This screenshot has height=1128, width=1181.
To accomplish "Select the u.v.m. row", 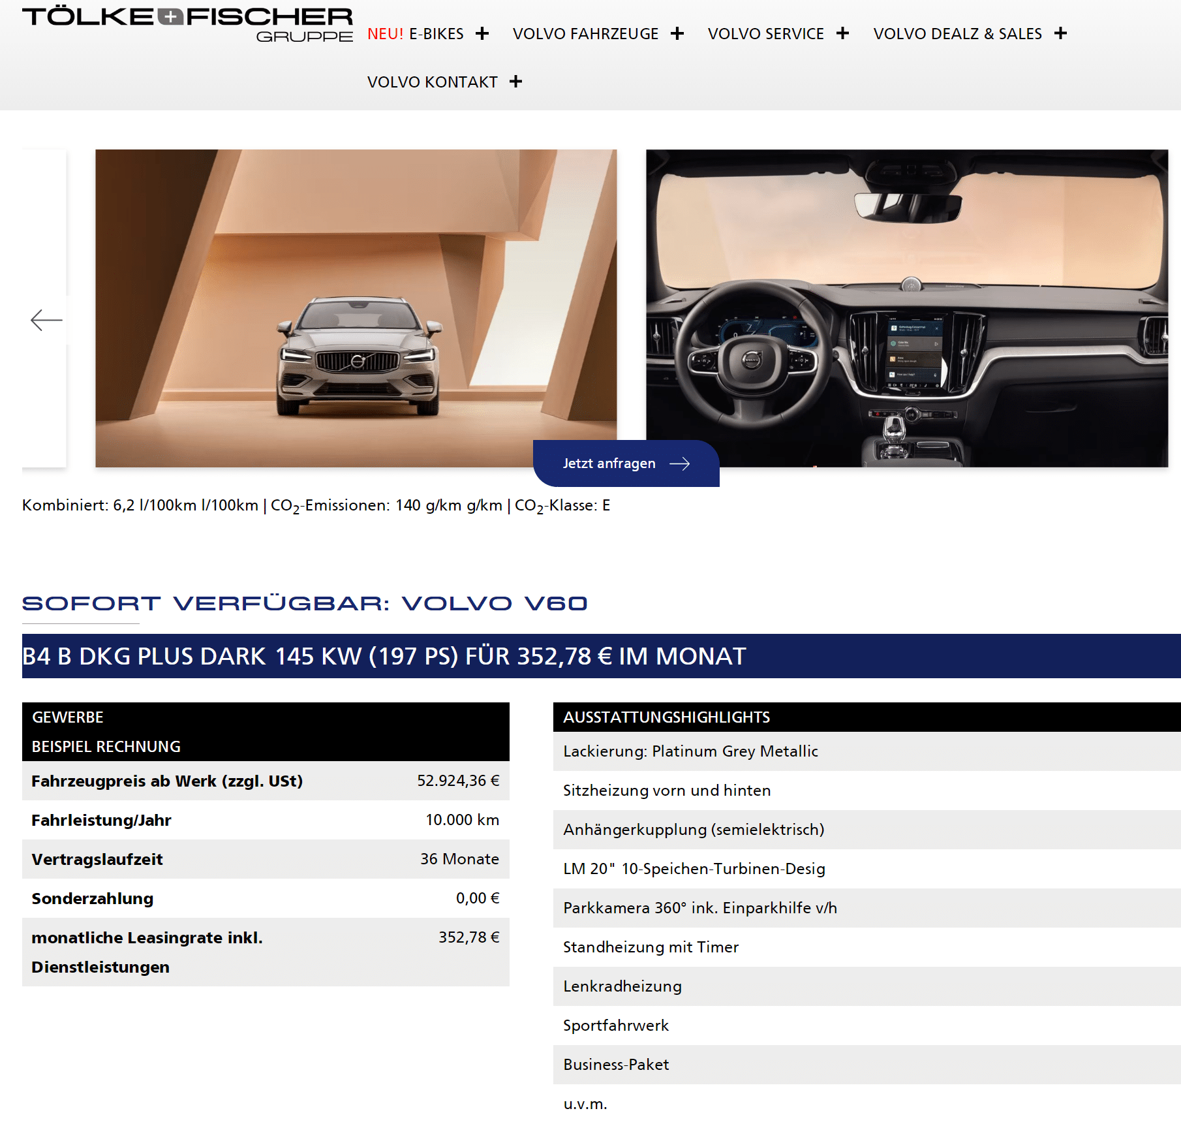I will pyautogui.click(x=867, y=1104).
